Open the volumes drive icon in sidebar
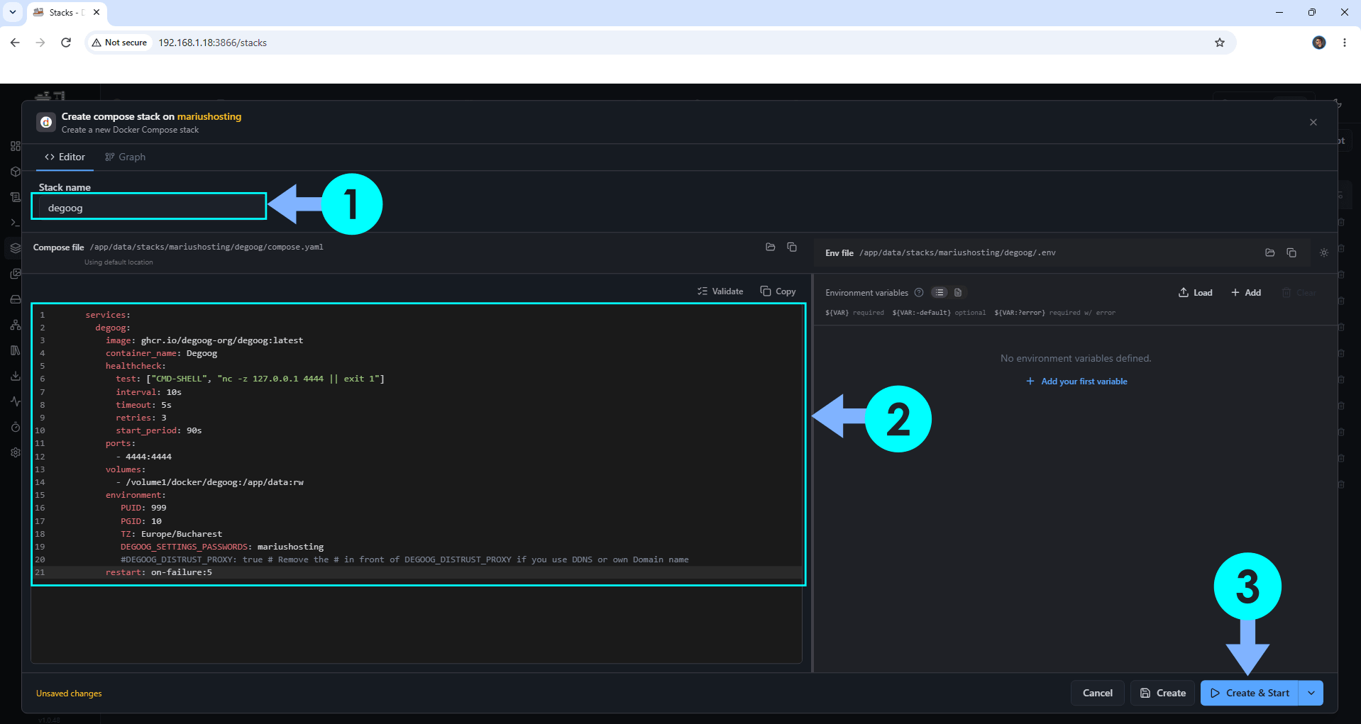This screenshot has height=724, width=1361. coord(15,299)
